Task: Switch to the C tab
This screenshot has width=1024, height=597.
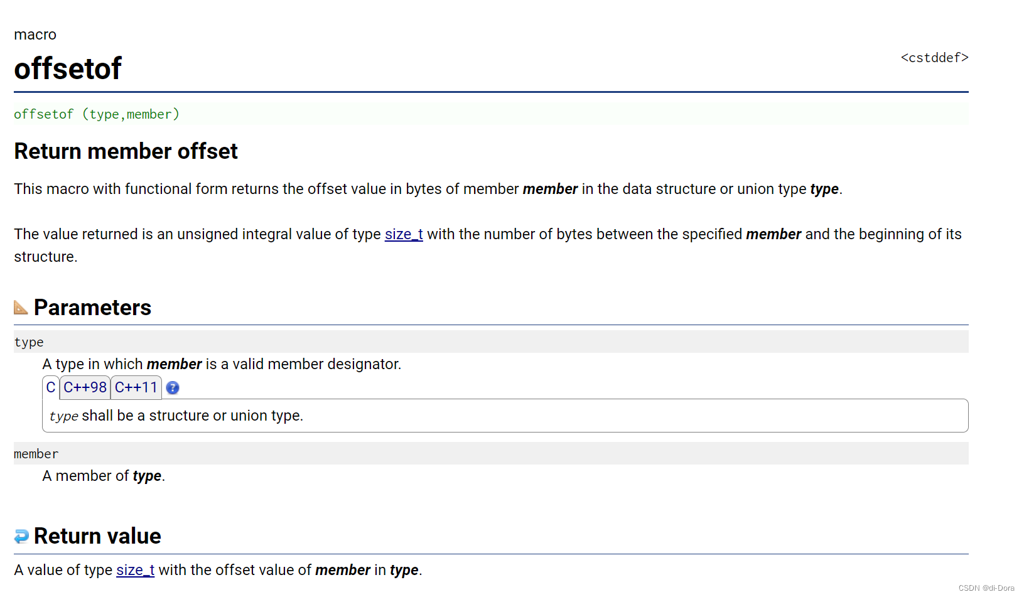Action: (x=51, y=387)
